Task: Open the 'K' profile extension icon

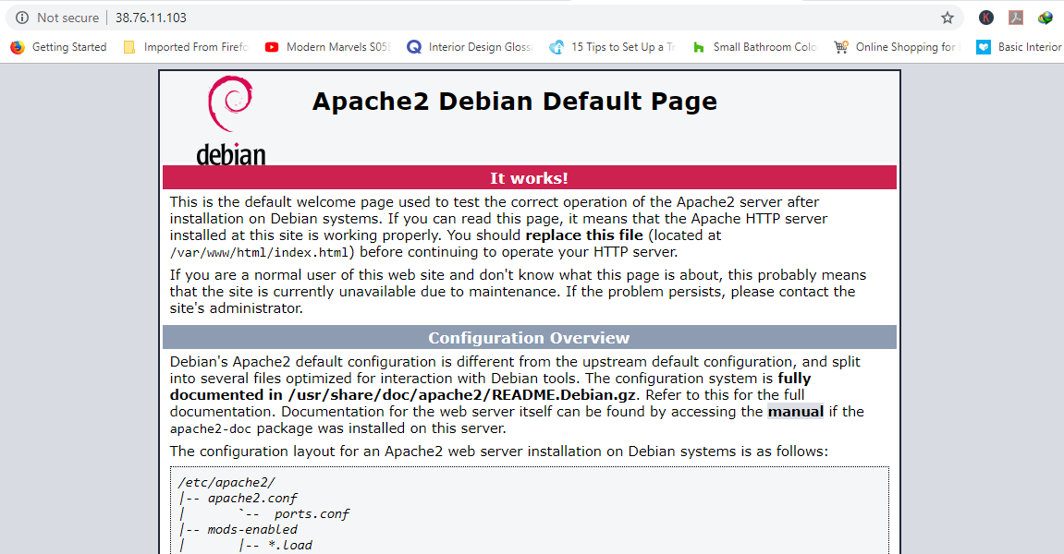Action: tap(986, 18)
